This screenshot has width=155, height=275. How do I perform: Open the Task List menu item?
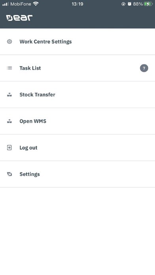77,68
